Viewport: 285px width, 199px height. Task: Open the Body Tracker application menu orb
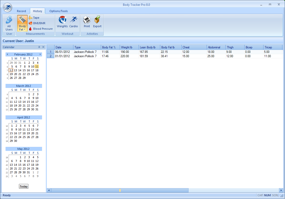(8, 8)
